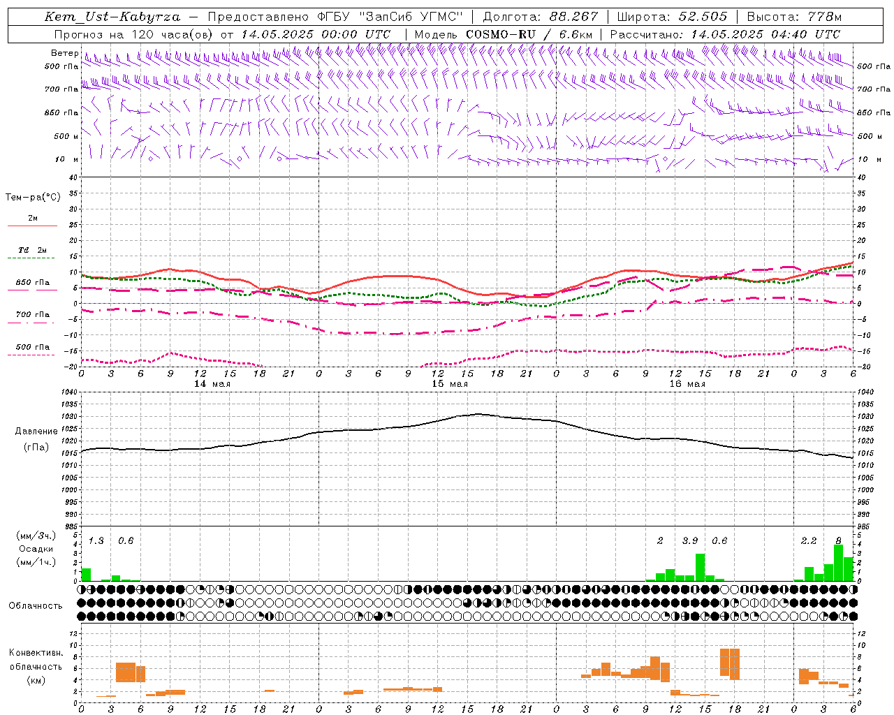This screenshot has width=894, height=715.
Task: Click the '2м' temperature legend label
Action: pos(33,219)
